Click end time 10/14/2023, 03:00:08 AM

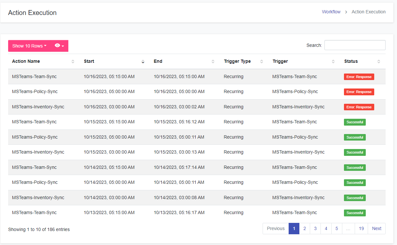point(179,197)
